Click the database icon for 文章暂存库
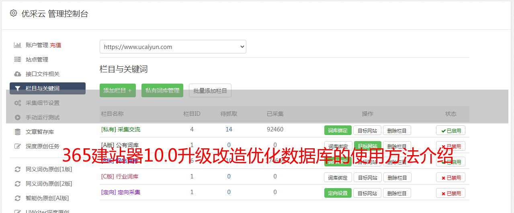This screenshot has height=213, width=514. [18, 132]
